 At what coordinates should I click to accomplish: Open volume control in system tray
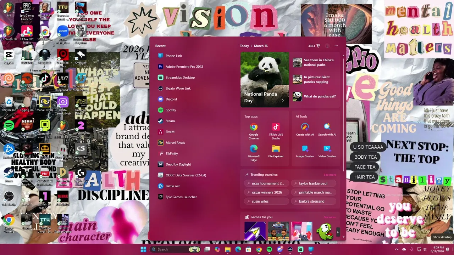pos(425,249)
